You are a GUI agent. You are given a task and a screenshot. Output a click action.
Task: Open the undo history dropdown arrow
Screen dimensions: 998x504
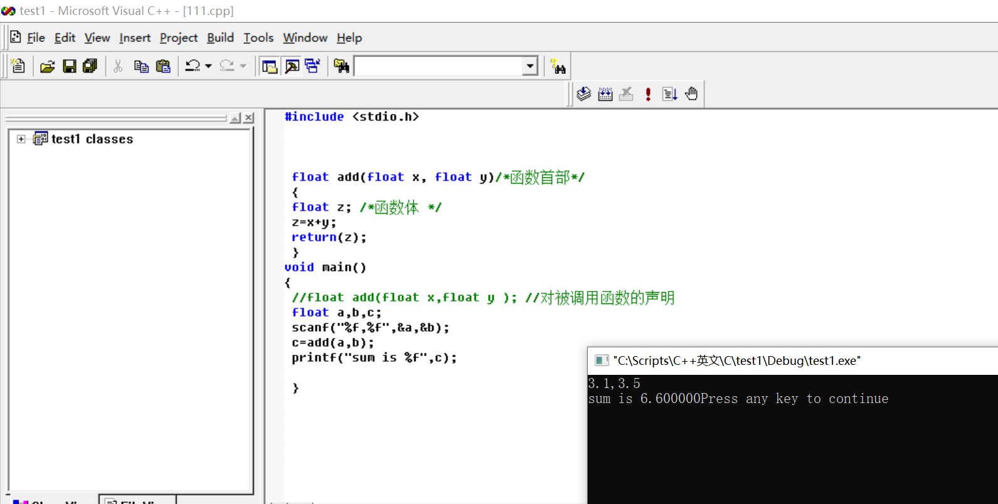(208, 66)
